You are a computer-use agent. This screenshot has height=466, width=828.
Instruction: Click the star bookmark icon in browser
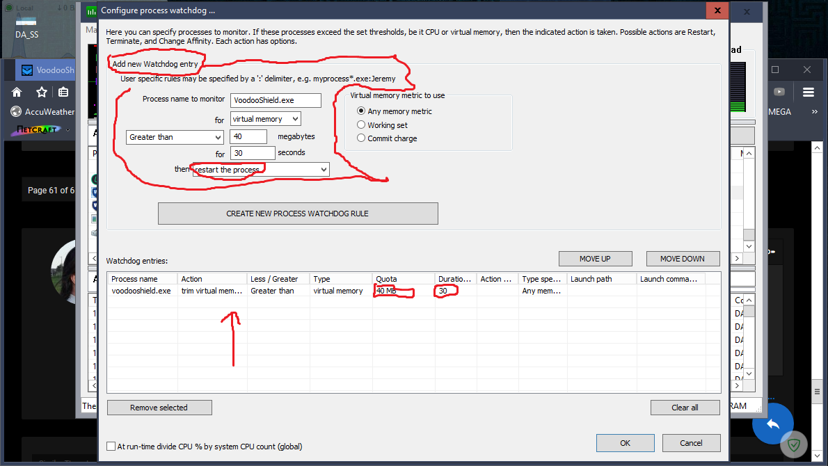coord(42,93)
